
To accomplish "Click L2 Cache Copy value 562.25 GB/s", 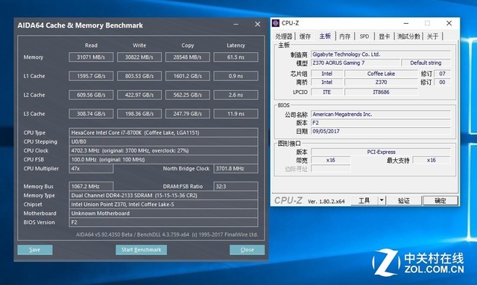I will tap(187, 95).
